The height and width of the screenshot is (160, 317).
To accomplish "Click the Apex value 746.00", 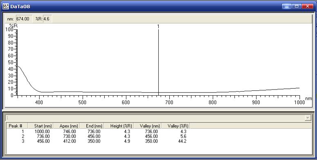I will [x=70, y=132].
